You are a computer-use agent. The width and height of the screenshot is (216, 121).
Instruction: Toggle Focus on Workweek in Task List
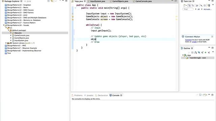pos(201,5)
